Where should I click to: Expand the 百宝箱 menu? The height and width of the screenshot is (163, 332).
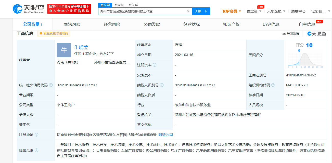click(254, 11)
